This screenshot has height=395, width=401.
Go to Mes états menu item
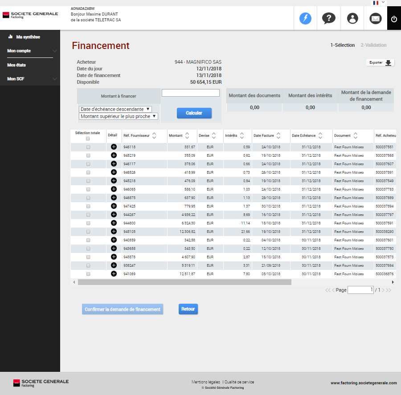(x=17, y=65)
